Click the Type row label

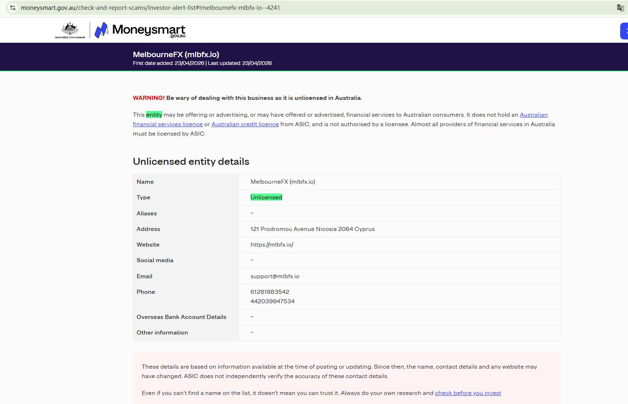143,197
